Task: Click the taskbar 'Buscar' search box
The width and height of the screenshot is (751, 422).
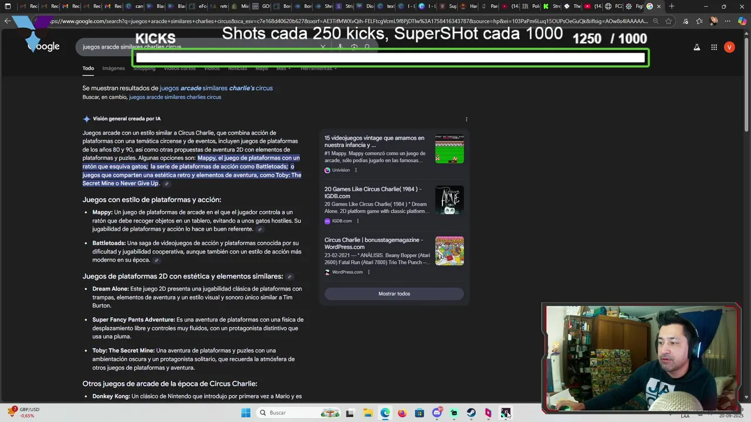Action: [x=299, y=413]
